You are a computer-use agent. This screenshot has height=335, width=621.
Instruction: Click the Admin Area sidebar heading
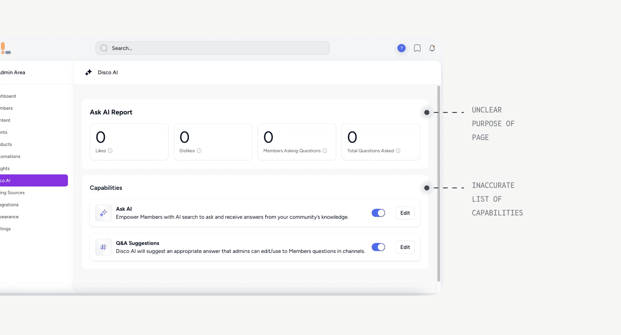[12, 73]
